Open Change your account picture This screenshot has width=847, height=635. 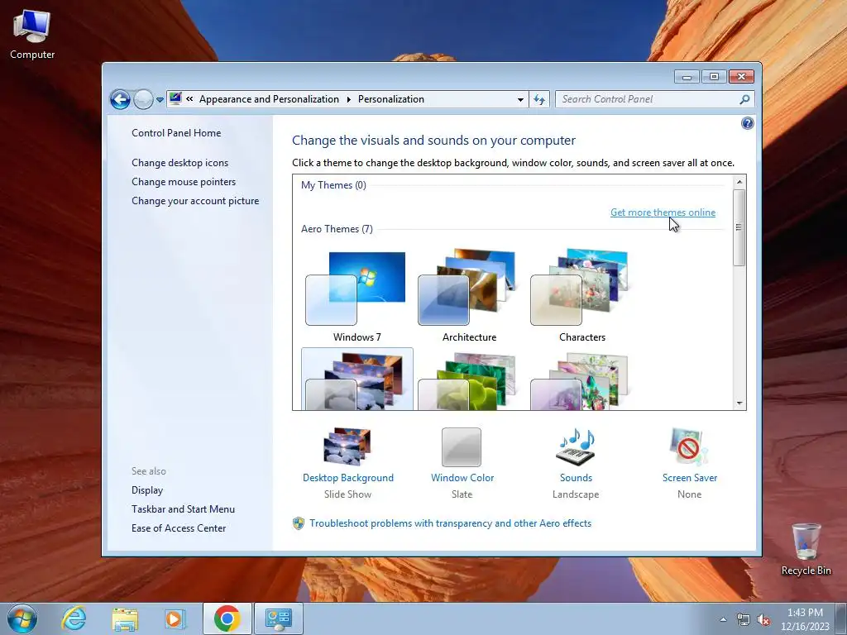(195, 201)
